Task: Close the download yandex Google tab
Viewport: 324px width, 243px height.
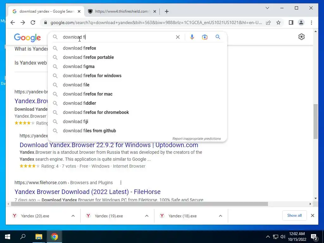Action: [x=79, y=11]
